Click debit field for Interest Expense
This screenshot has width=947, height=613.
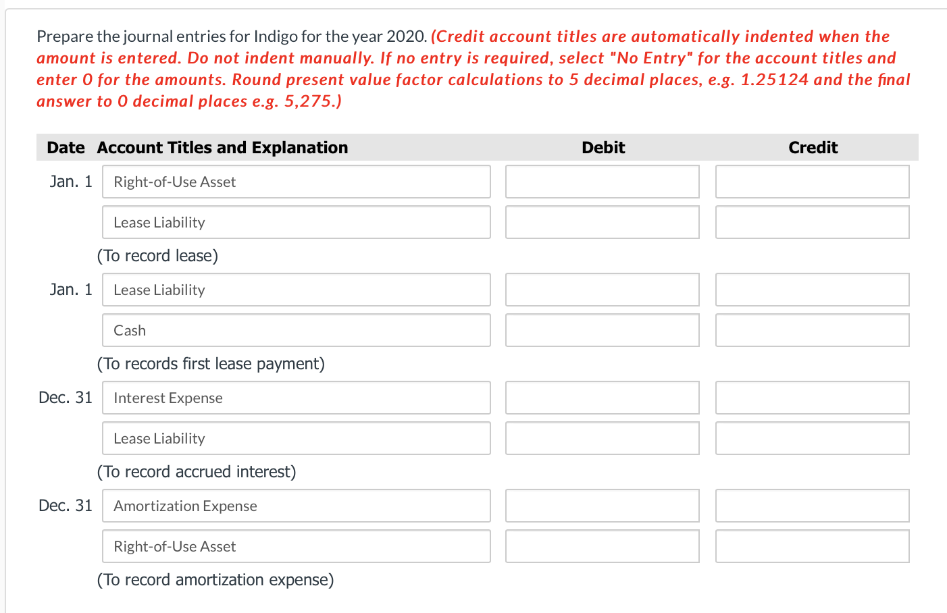[603, 398]
